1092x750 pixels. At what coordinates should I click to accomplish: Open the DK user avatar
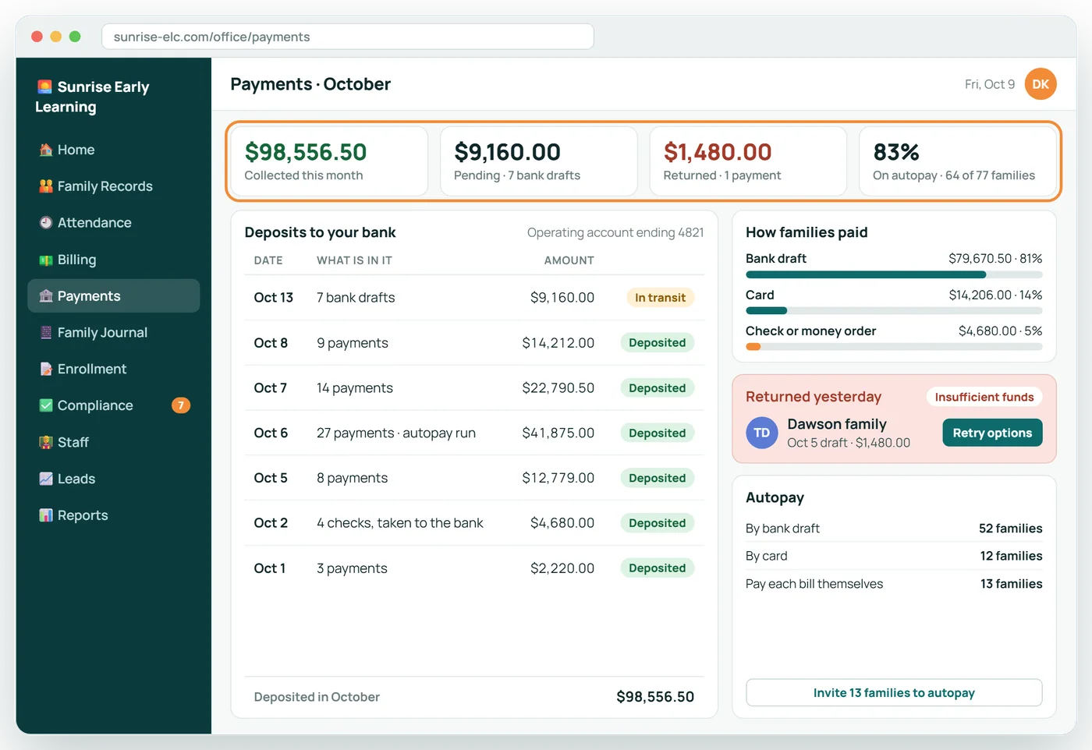[1041, 84]
